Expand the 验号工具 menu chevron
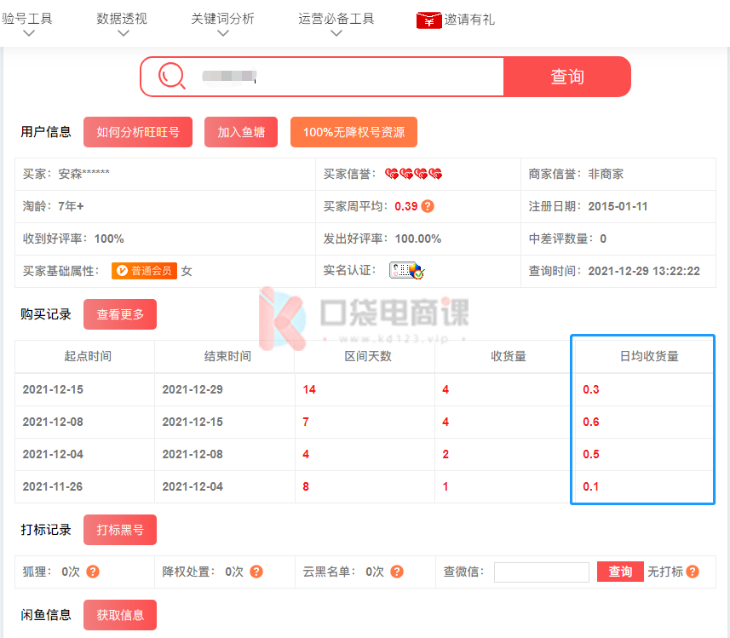The height and width of the screenshot is (638, 730). (29, 33)
